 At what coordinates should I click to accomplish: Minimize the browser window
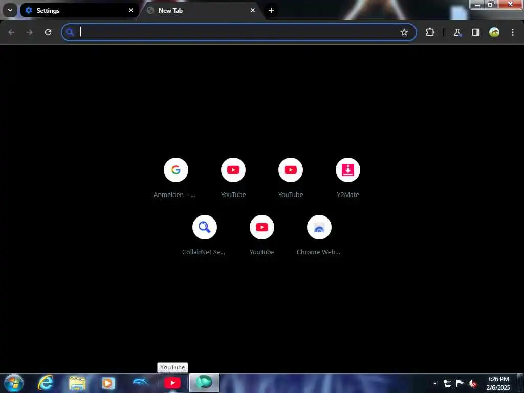(477, 4)
